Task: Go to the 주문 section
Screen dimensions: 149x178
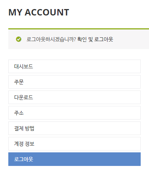Action: click(x=74, y=82)
